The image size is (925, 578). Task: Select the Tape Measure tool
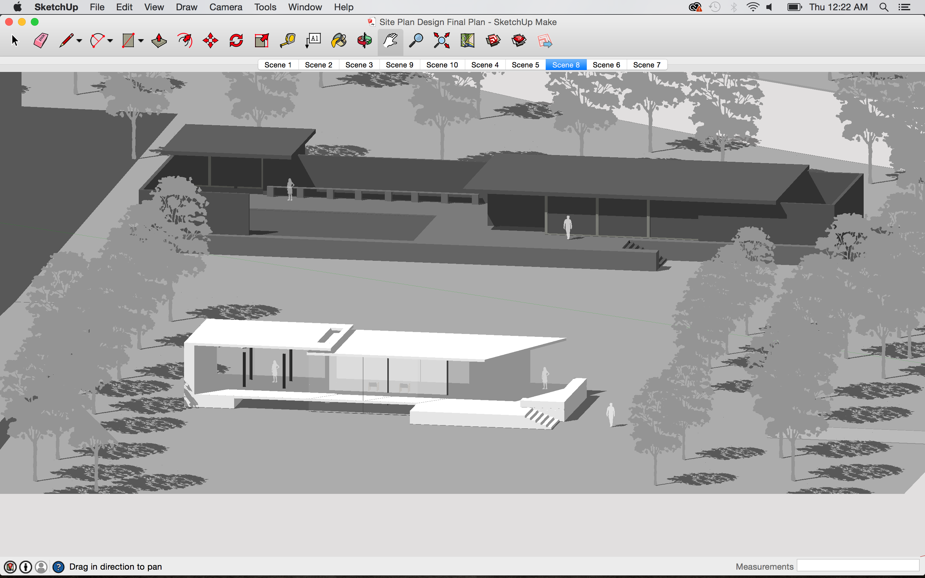[x=287, y=40]
